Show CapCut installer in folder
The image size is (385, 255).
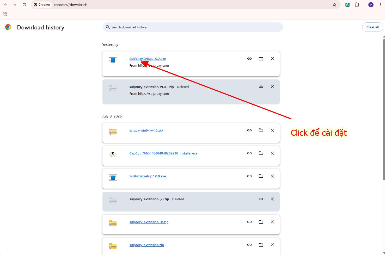coord(261,153)
